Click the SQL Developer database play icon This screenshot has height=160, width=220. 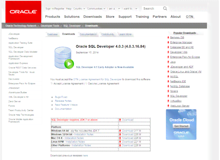coord(64,58)
